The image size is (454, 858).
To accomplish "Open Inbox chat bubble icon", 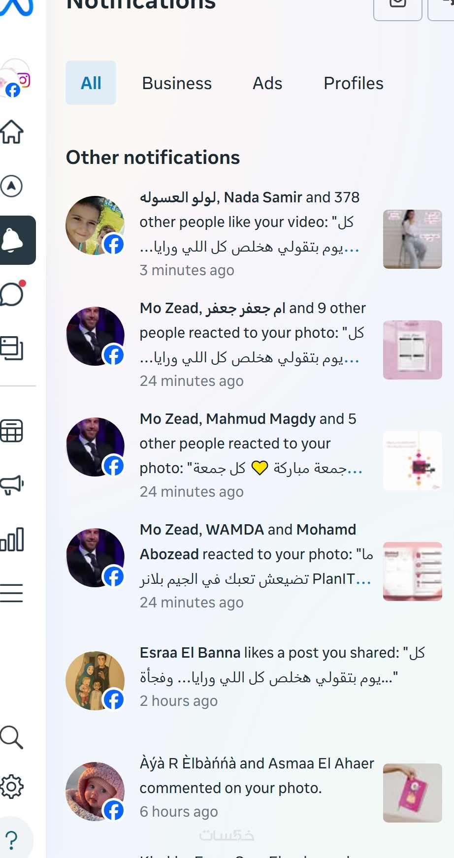I will pos(13,294).
